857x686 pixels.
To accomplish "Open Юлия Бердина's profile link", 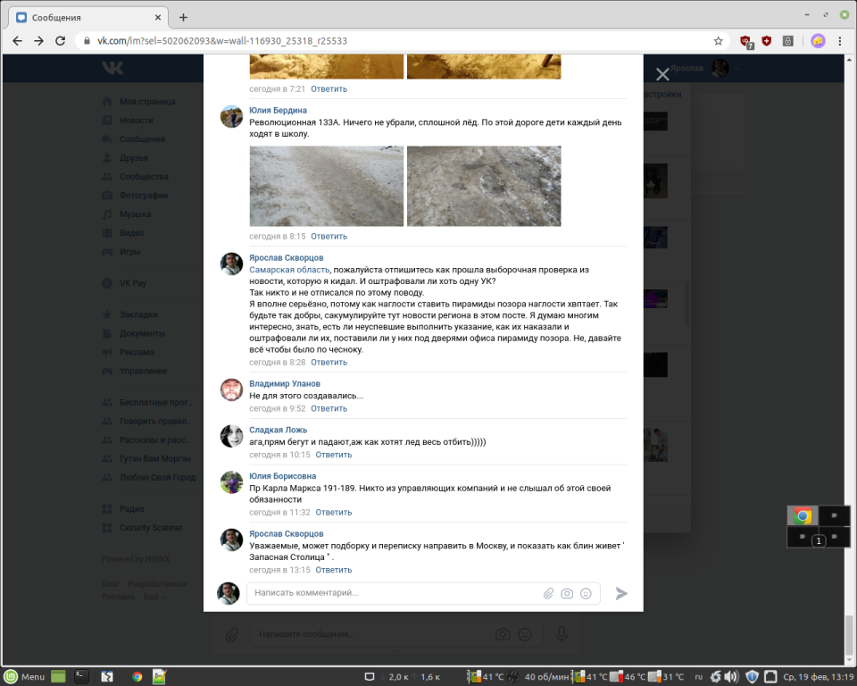I will tap(278, 111).
